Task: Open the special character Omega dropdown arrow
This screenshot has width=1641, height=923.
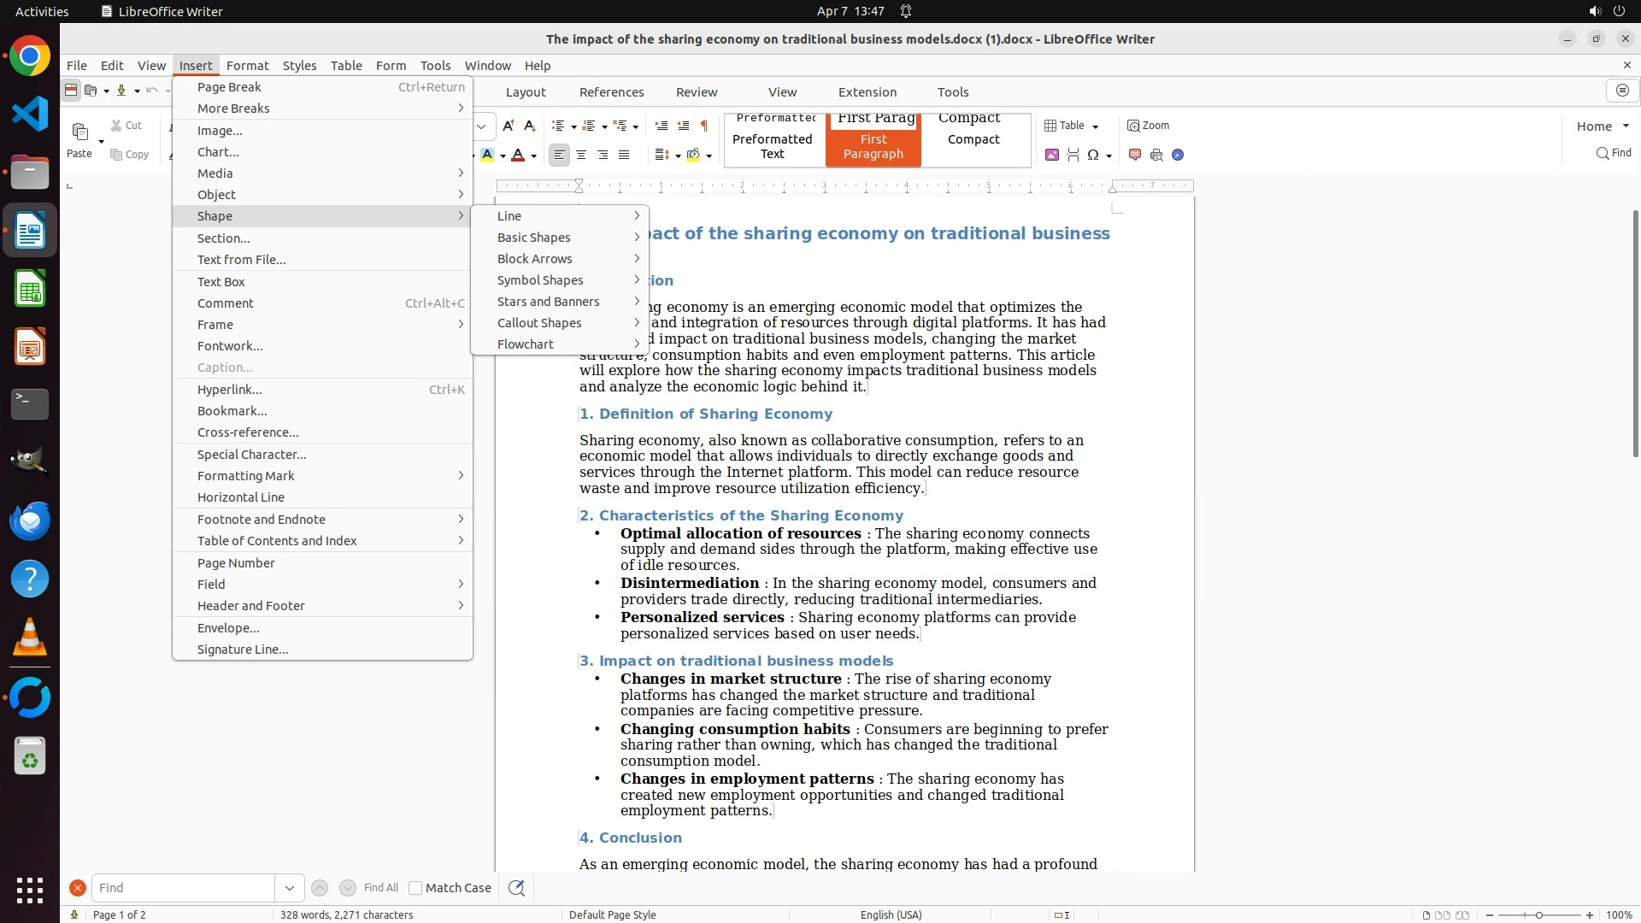Action: click(1109, 156)
